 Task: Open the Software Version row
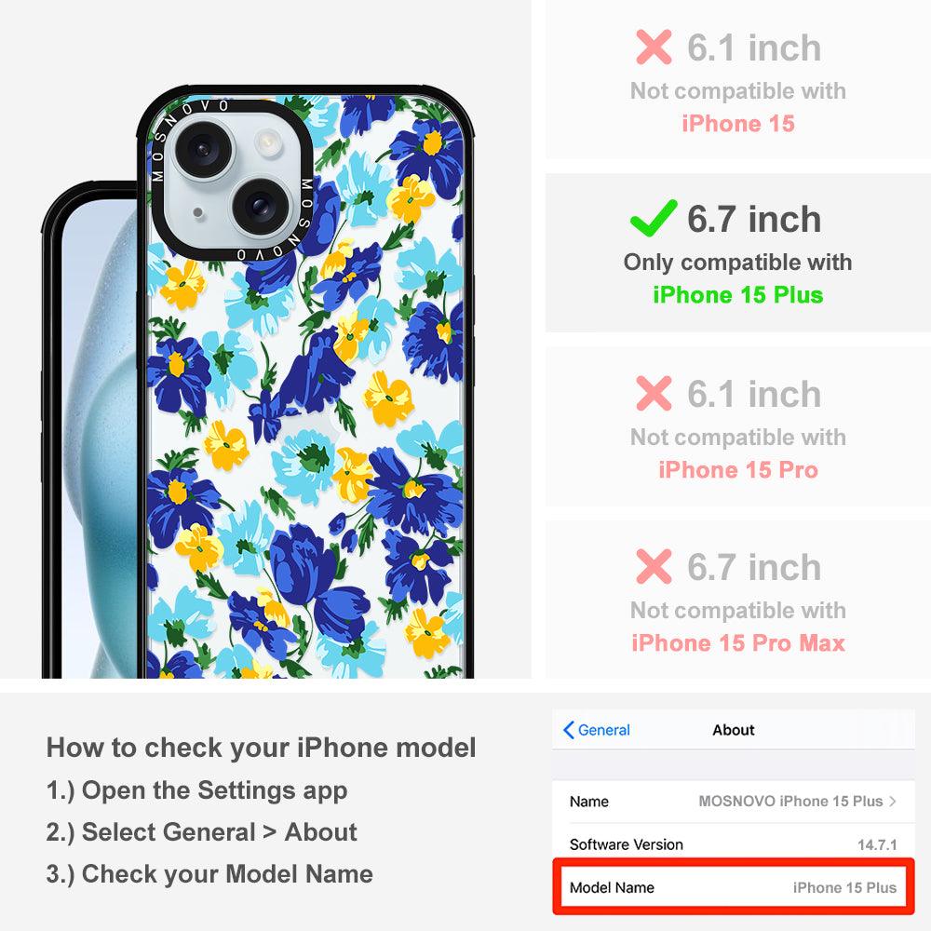(734, 844)
